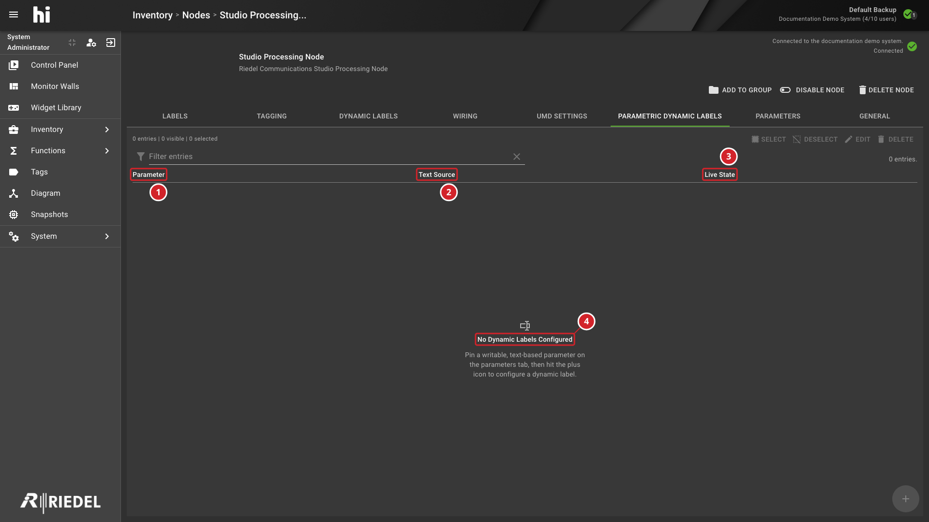Open the hamburger main menu
The height and width of the screenshot is (522, 929).
pos(14,14)
